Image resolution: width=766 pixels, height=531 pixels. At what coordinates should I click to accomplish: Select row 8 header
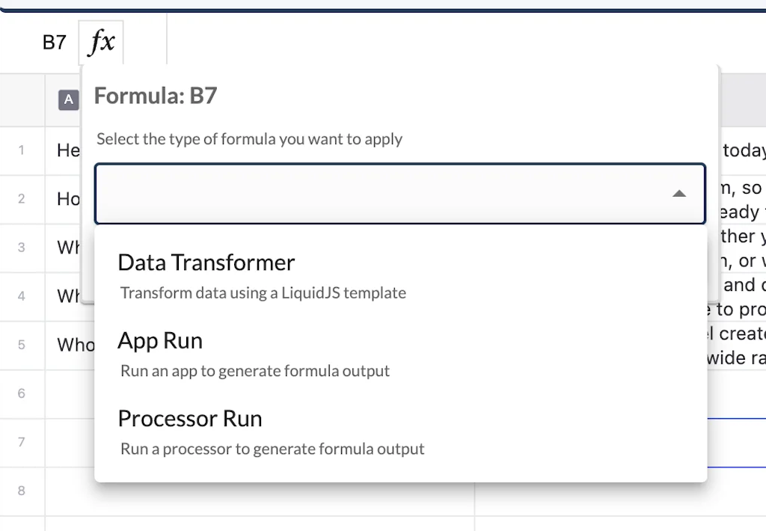click(x=22, y=491)
